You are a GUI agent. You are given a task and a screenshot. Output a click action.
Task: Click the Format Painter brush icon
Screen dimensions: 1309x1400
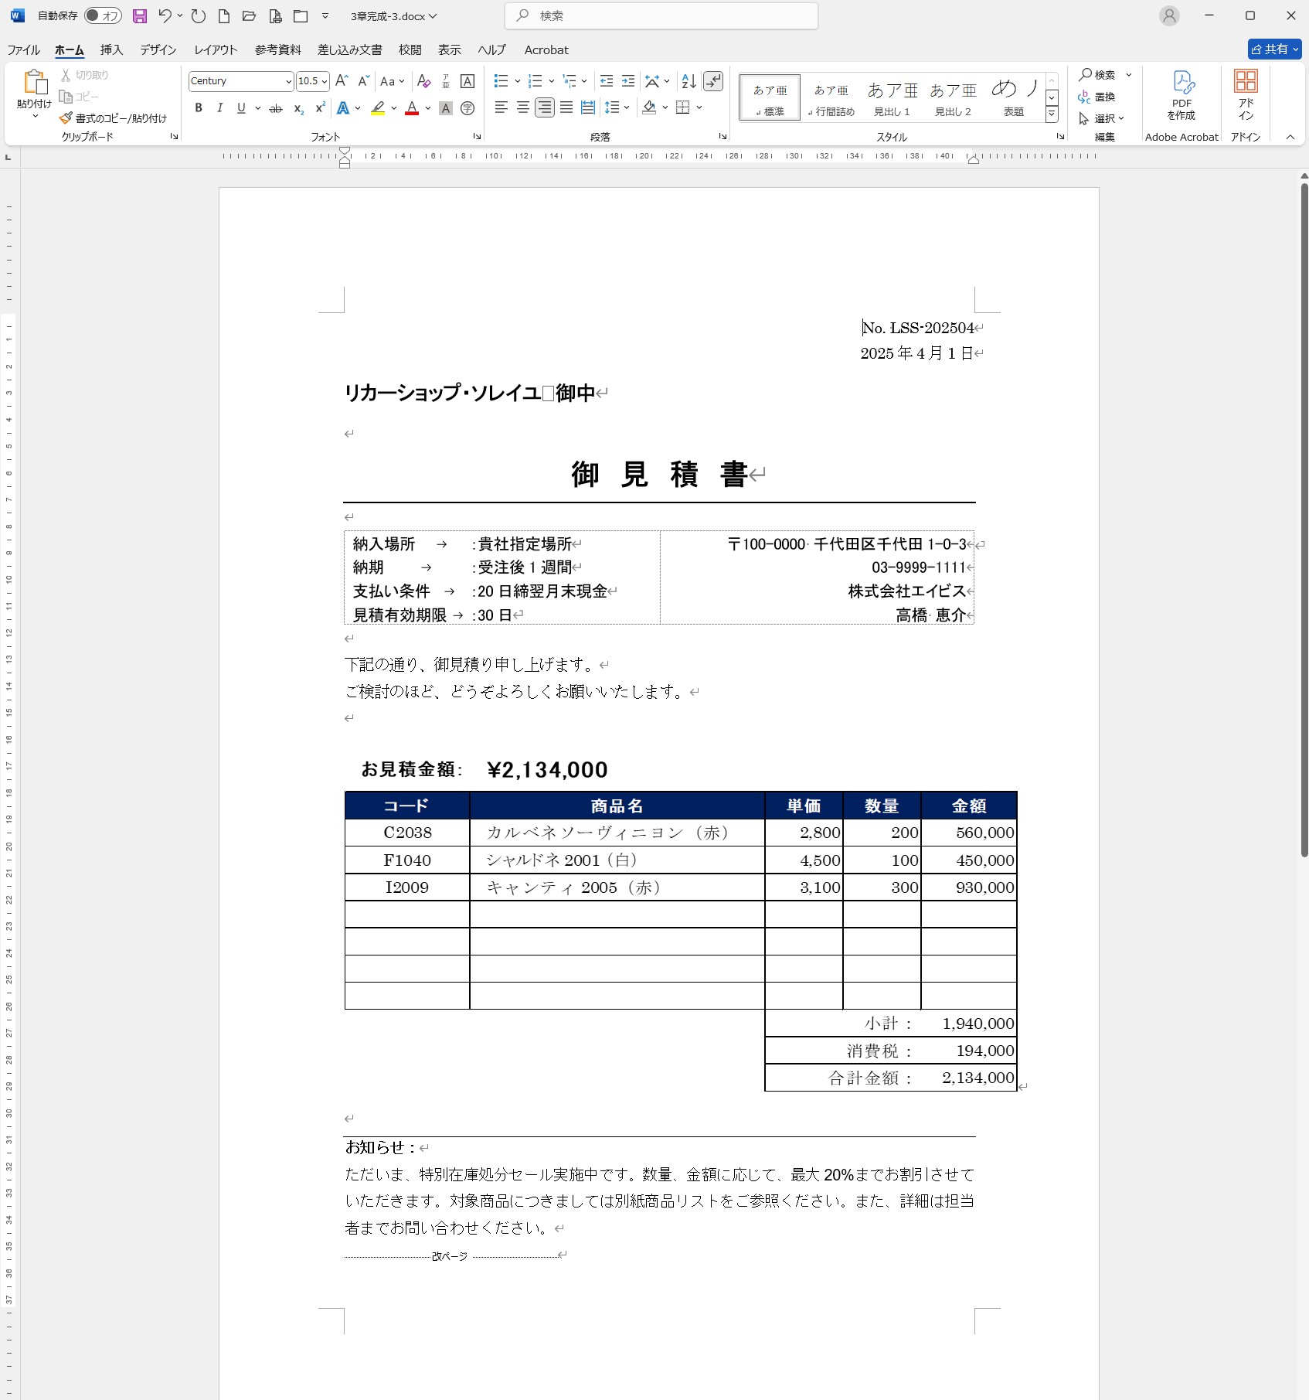pyautogui.click(x=66, y=118)
